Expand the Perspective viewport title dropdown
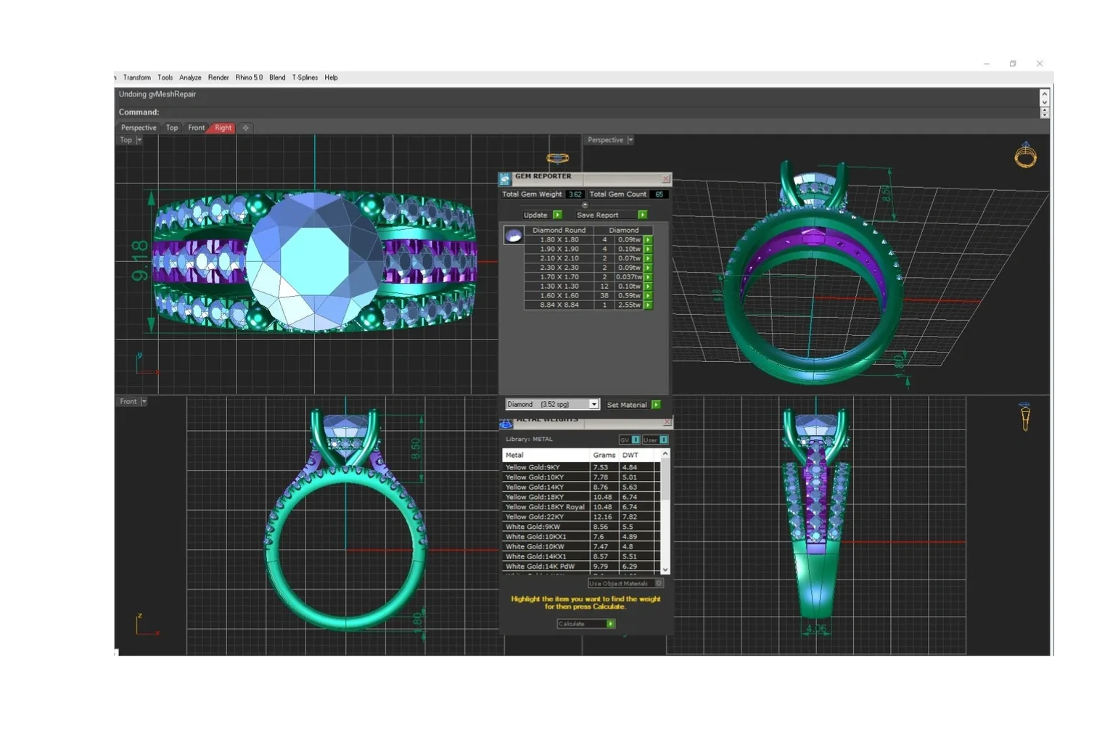Viewport: 1118px width, 745px height. tap(630, 140)
